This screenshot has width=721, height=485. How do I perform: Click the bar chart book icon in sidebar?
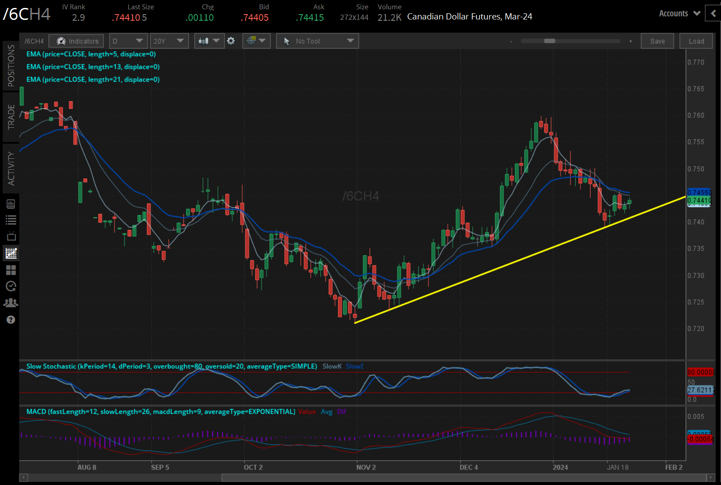(x=11, y=204)
